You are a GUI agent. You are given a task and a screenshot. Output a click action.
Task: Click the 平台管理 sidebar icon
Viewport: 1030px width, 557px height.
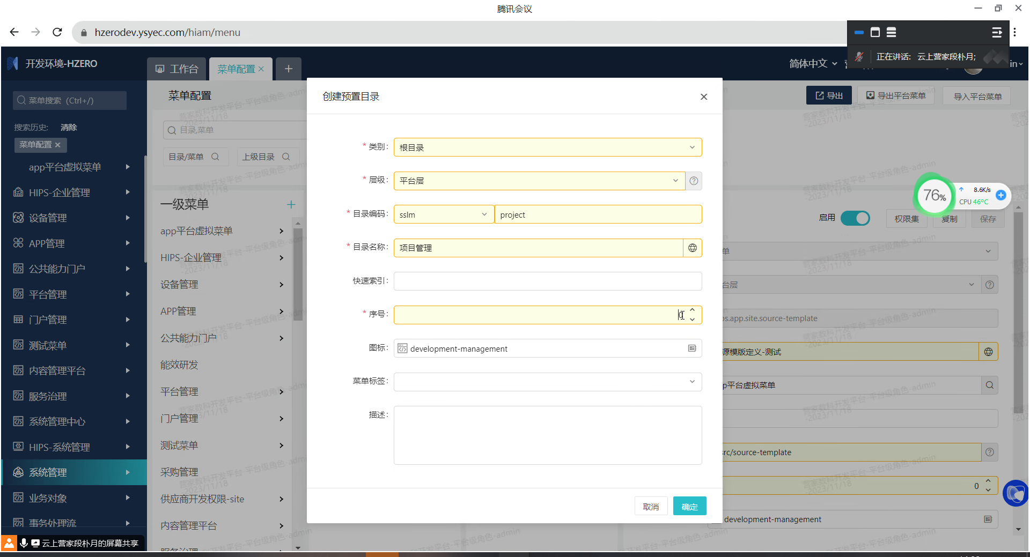(x=18, y=294)
